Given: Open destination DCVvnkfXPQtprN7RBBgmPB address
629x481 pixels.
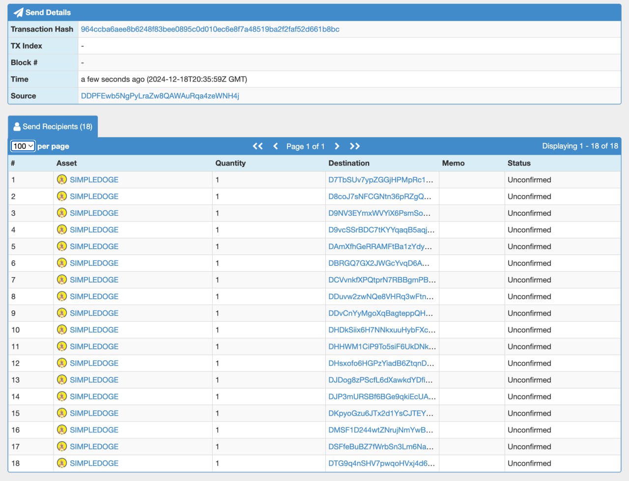Looking at the screenshot, I should pos(382,280).
